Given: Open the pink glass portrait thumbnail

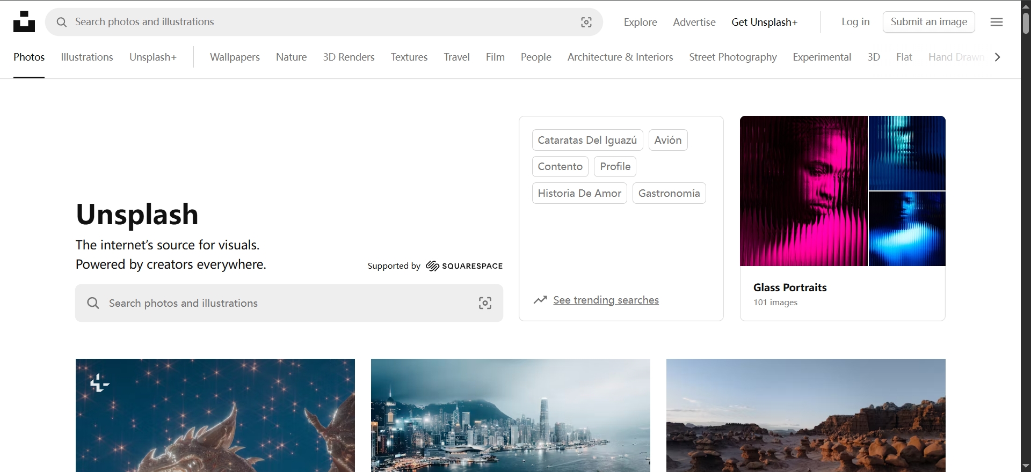Looking at the screenshot, I should [x=804, y=191].
